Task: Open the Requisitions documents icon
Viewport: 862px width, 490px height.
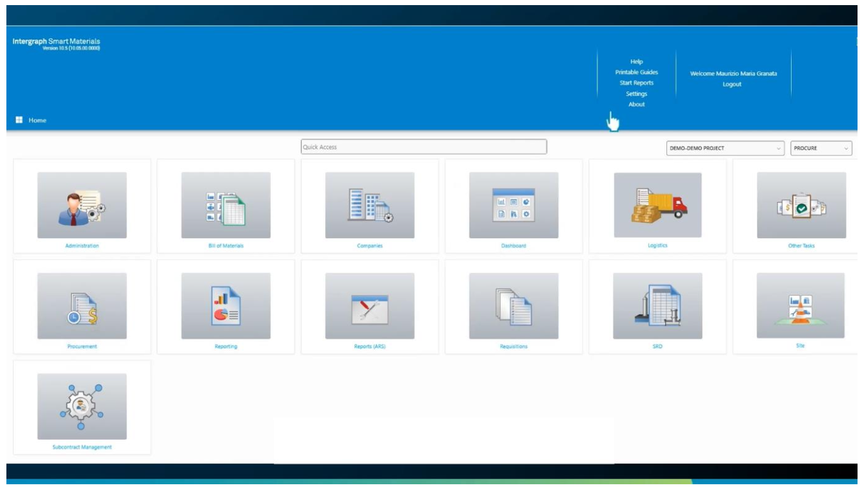Action: (x=513, y=306)
